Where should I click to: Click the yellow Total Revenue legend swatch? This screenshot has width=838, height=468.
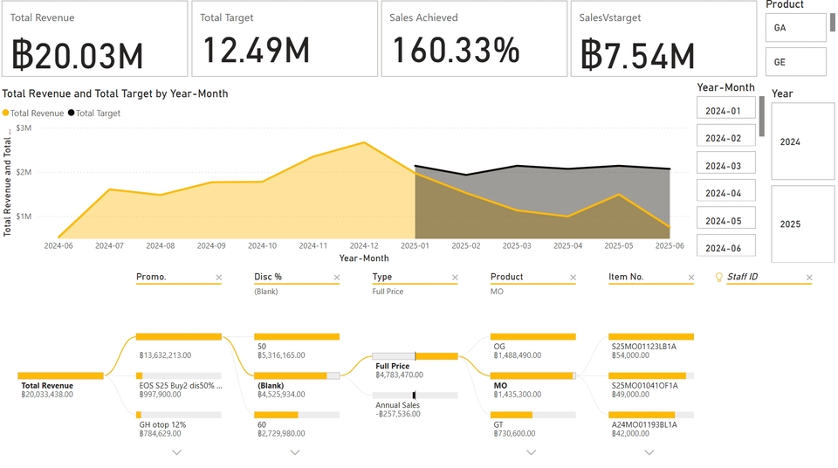tap(6, 114)
